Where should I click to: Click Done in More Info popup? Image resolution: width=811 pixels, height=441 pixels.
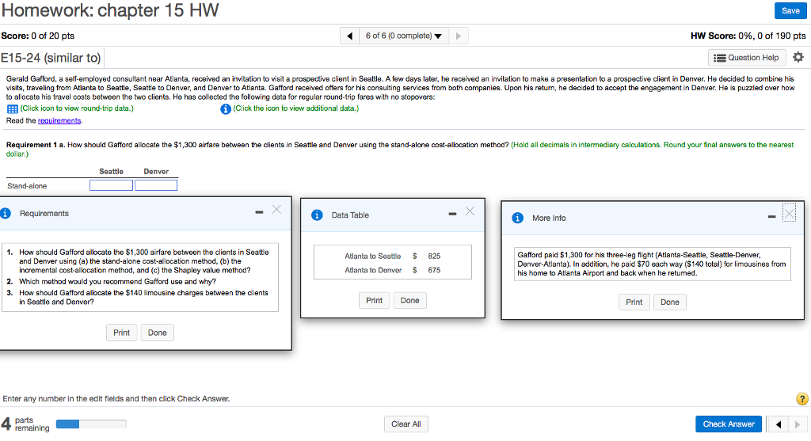pos(670,302)
